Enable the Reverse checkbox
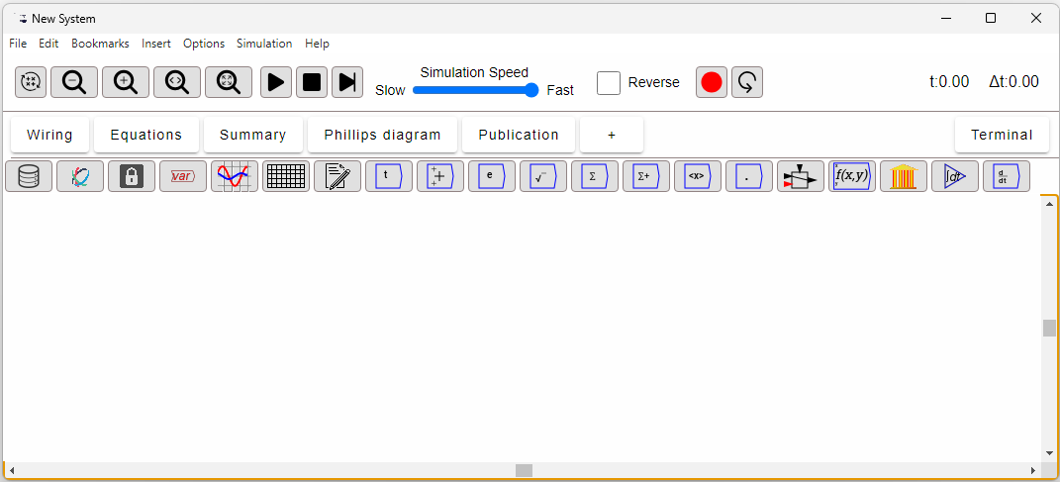 pos(609,82)
